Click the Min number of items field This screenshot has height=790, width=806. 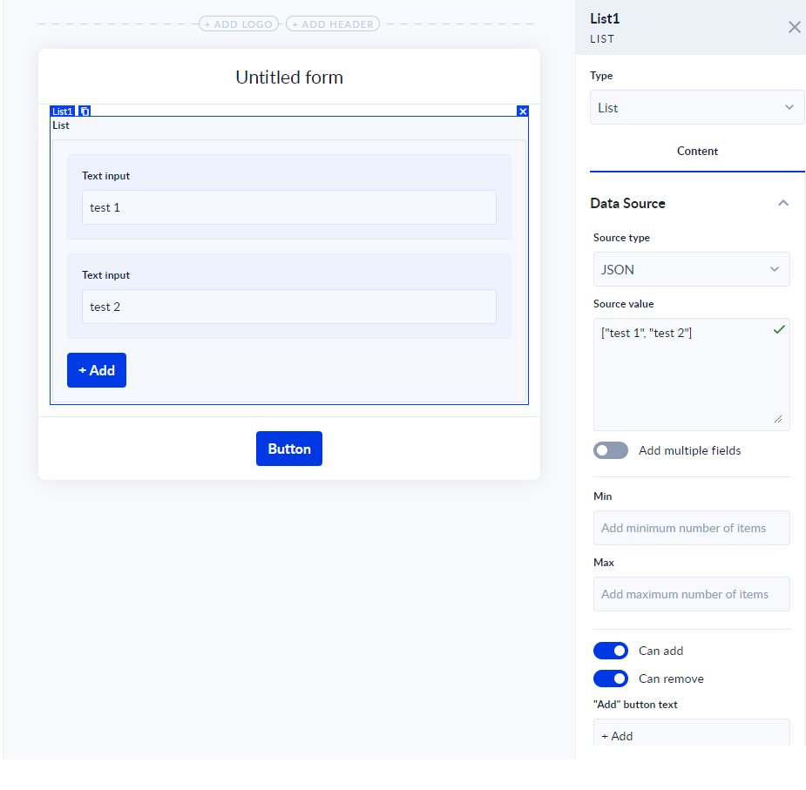pyautogui.click(x=691, y=528)
